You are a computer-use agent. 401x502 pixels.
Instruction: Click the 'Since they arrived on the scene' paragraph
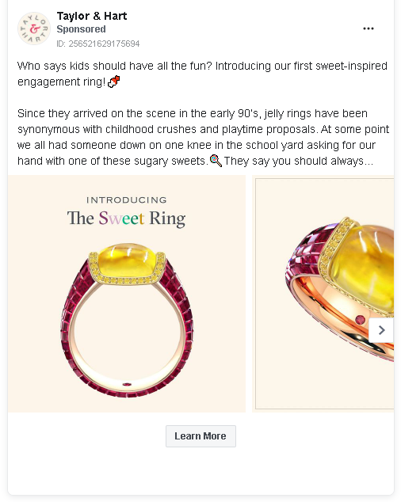[x=203, y=137]
